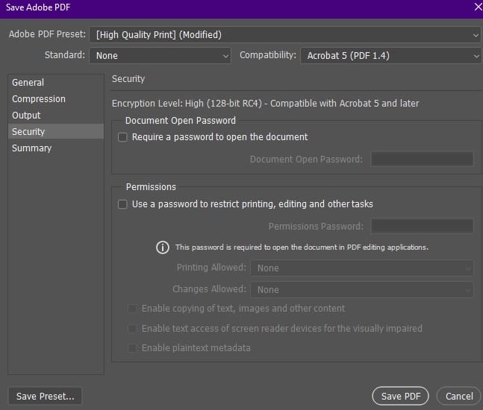The height and width of the screenshot is (410, 483).
Task: Click the Permissions Password field
Action: click(x=422, y=226)
